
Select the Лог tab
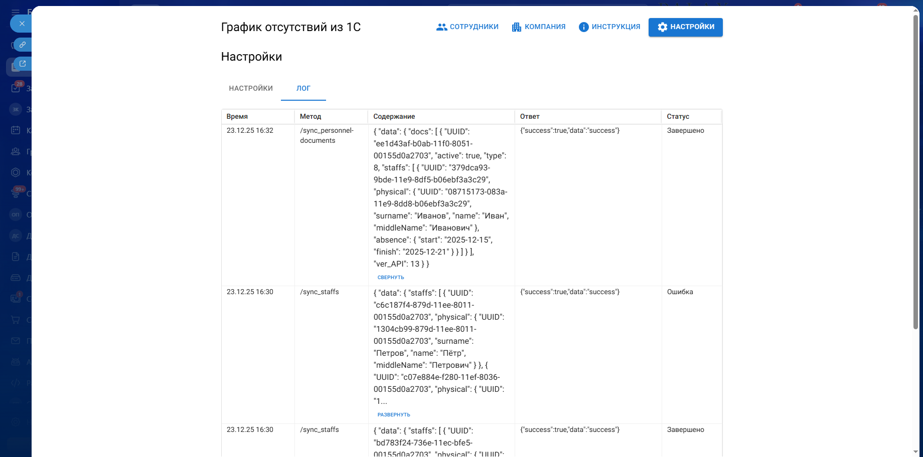click(303, 88)
